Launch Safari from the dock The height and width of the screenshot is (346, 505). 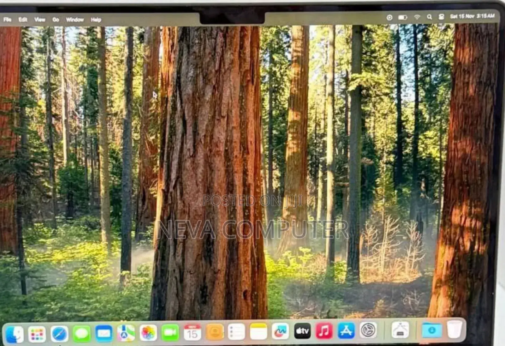(59, 334)
